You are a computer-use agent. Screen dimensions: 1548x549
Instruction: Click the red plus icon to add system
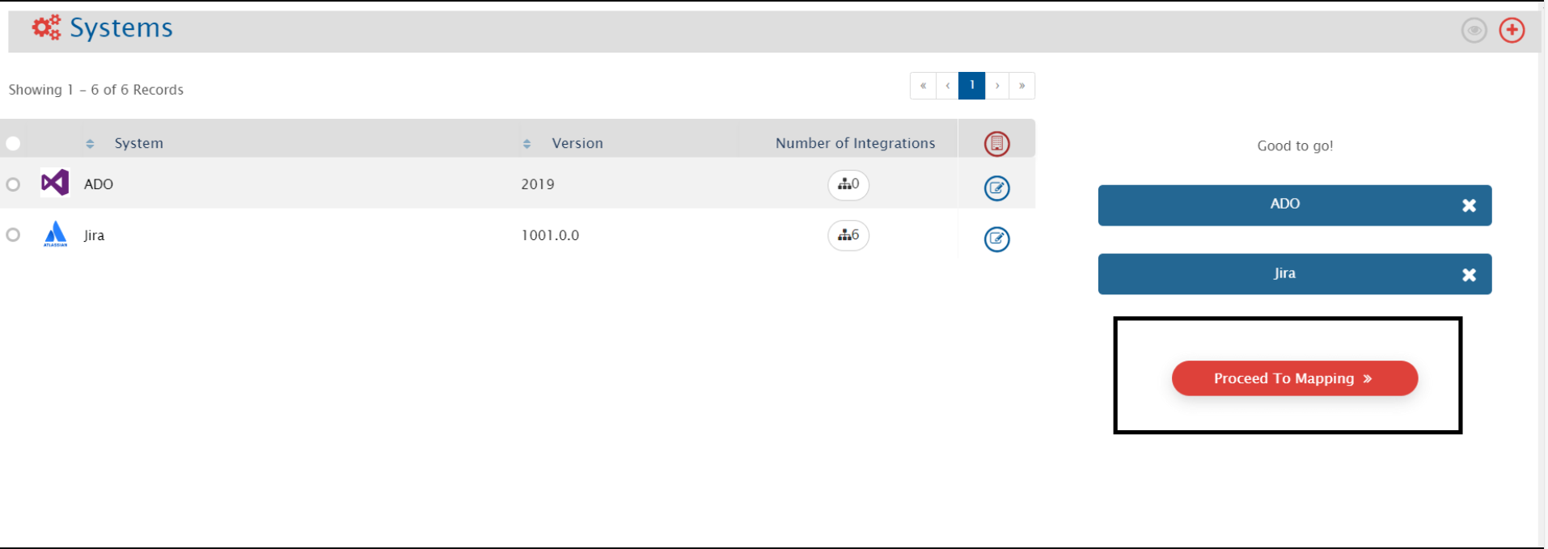click(1512, 30)
